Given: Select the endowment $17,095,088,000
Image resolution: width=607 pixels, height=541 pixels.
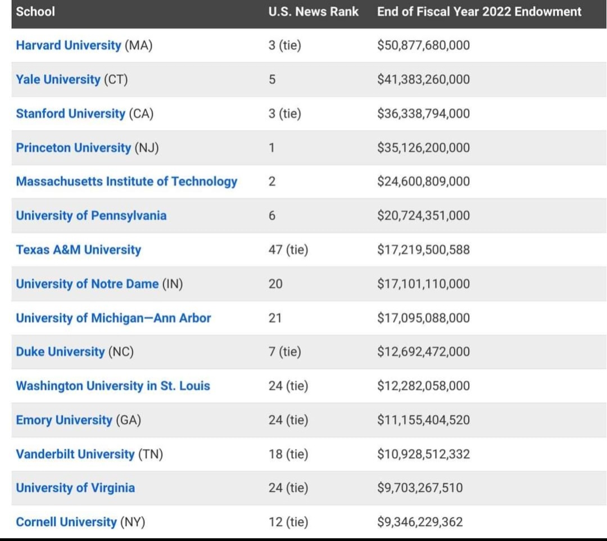Looking at the screenshot, I should pyautogui.click(x=424, y=318).
